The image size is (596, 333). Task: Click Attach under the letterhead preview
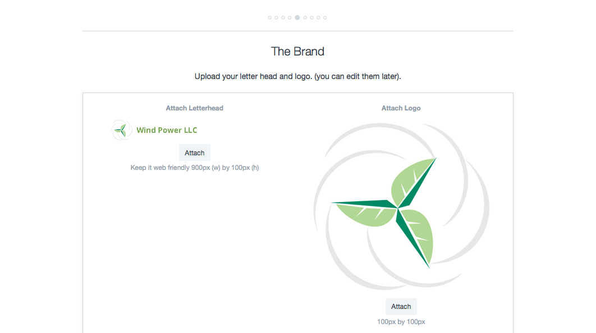(195, 153)
